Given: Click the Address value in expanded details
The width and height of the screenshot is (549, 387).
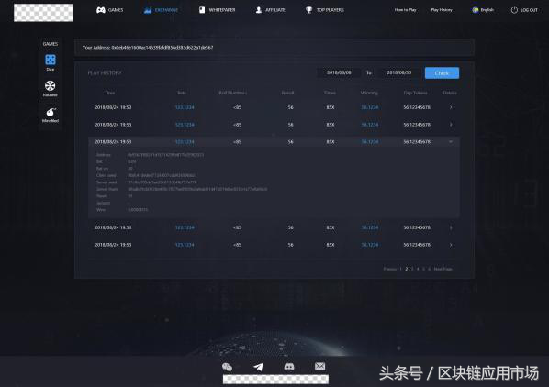Looking at the screenshot, I should (x=165, y=155).
